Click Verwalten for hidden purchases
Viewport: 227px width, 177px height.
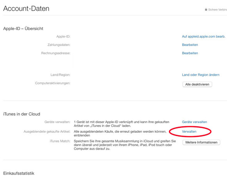tap(189, 132)
